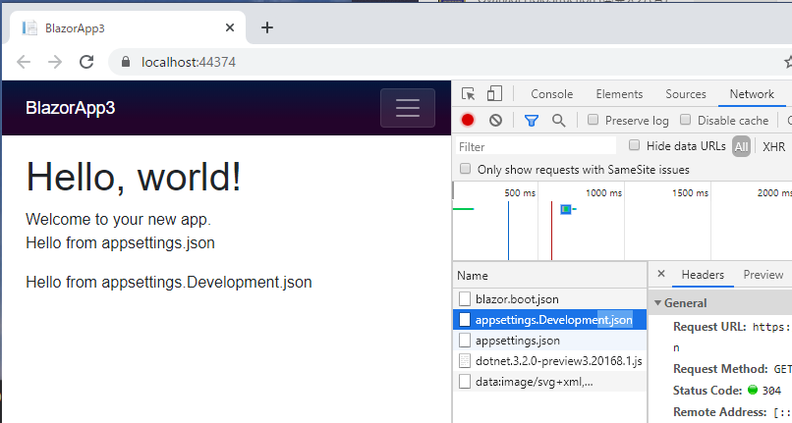Viewport: 792px width, 423px height.
Task: Open the Headers tab in request details
Action: (x=703, y=275)
